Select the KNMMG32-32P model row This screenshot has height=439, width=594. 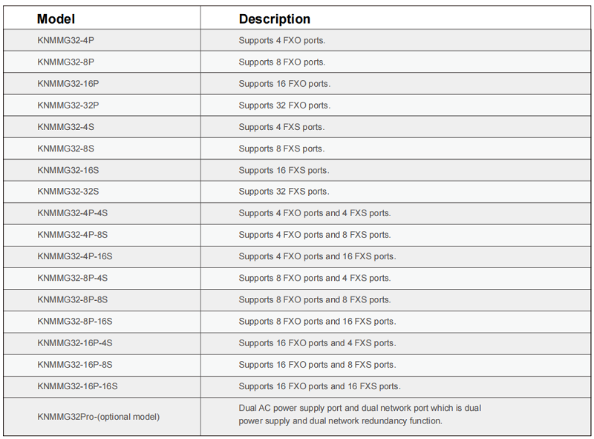(68, 105)
